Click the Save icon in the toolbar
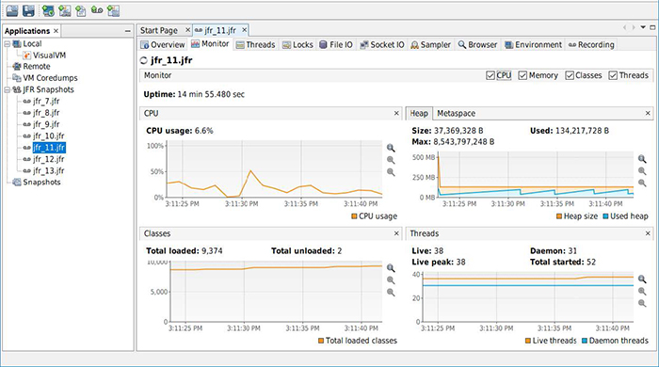 28,10
